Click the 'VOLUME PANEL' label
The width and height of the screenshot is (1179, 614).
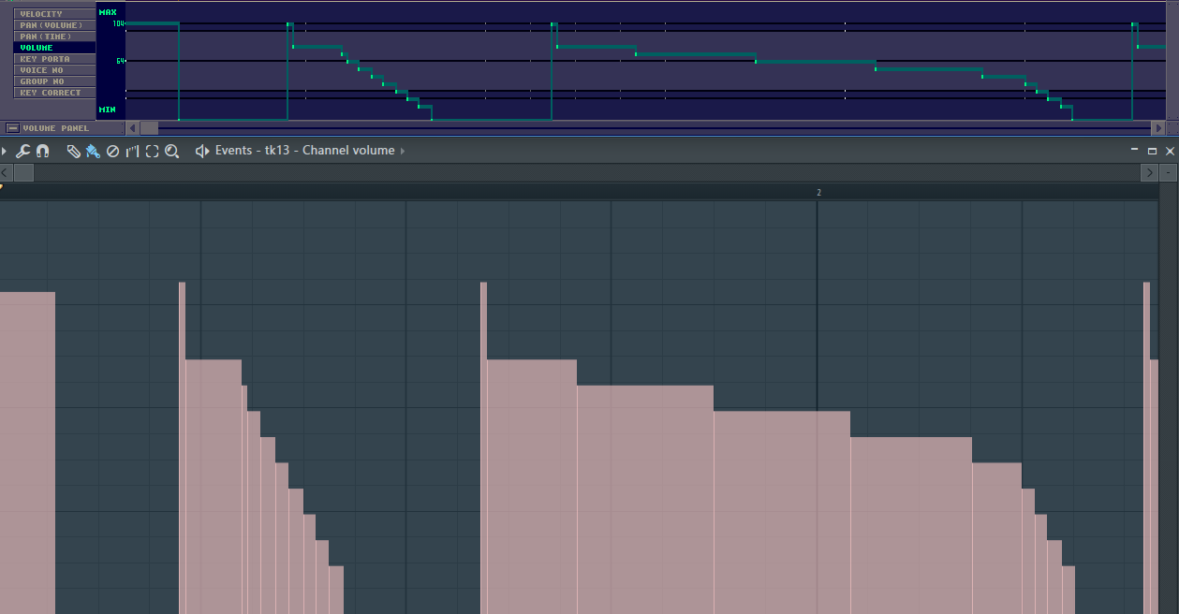(x=56, y=128)
